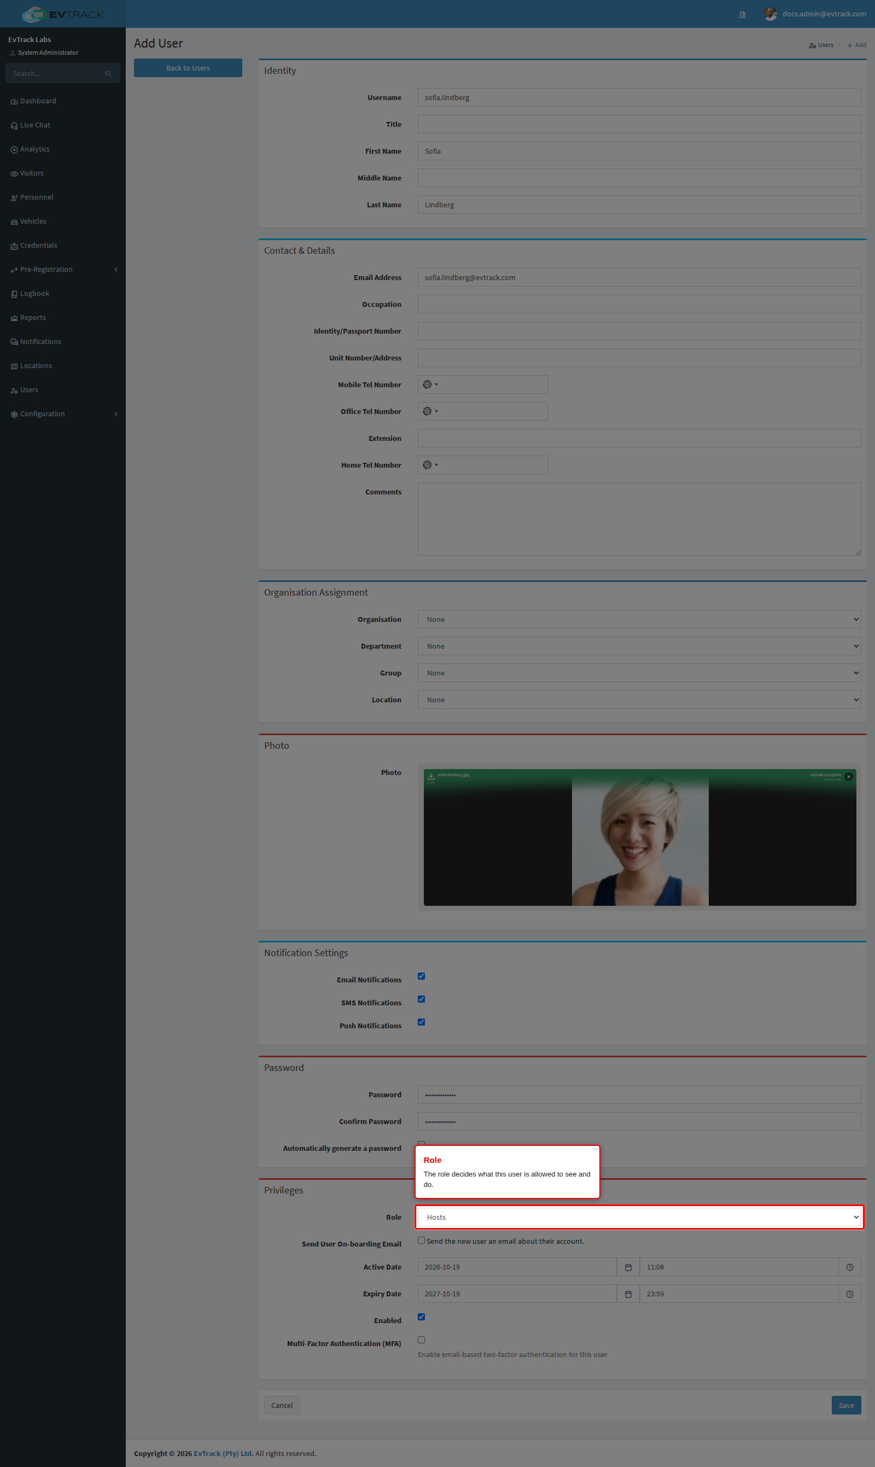Remove the uploaded photo with X icon
This screenshot has height=1467, width=875.
(848, 777)
